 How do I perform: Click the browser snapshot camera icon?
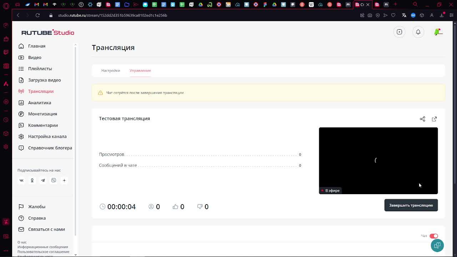tap(370, 15)
